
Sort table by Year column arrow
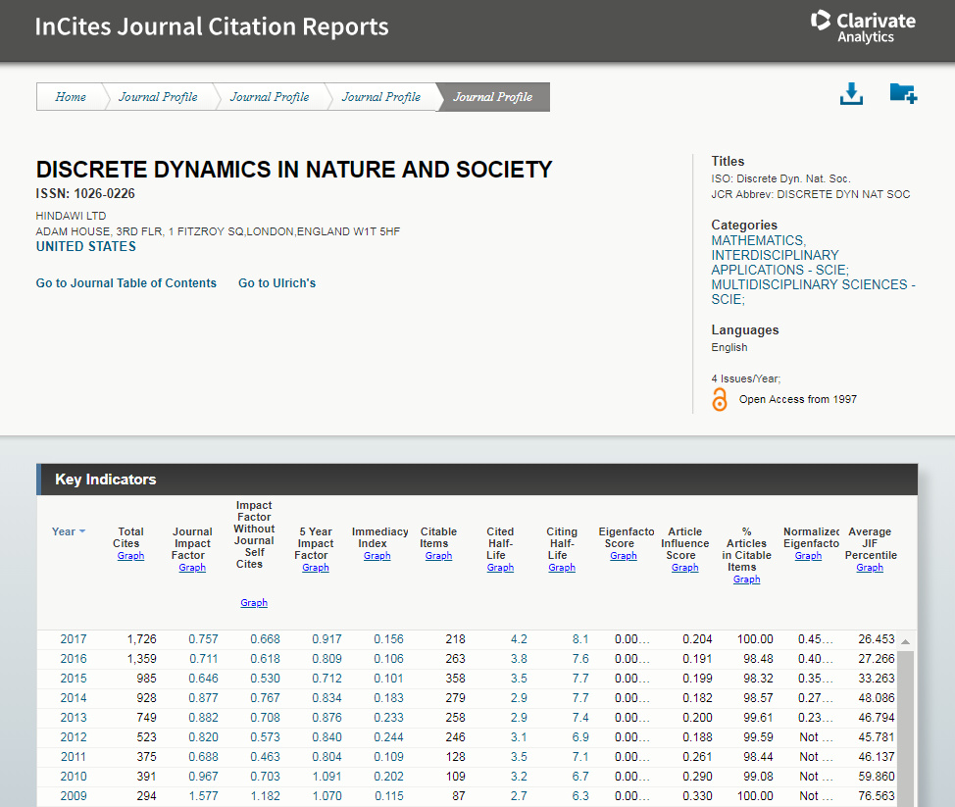tap(81, 531)
